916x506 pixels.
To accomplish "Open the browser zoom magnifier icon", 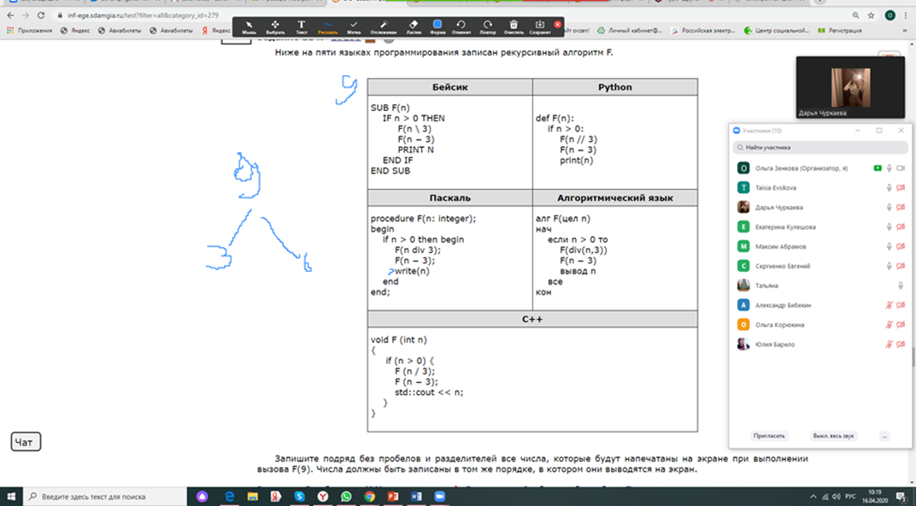I will (x=855, y=15).
